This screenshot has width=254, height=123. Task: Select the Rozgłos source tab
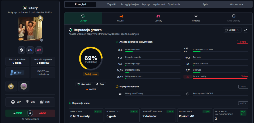point(196,18)
